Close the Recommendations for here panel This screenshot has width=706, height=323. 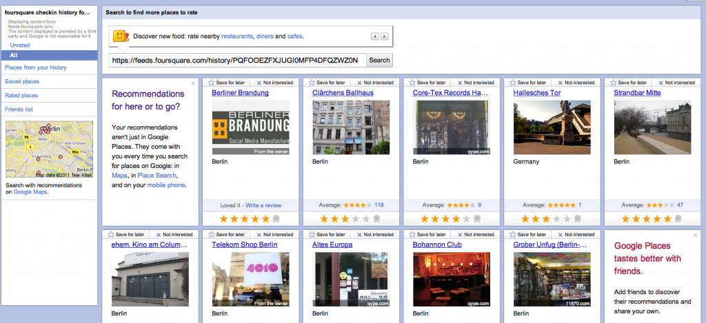tap(193, 83)
